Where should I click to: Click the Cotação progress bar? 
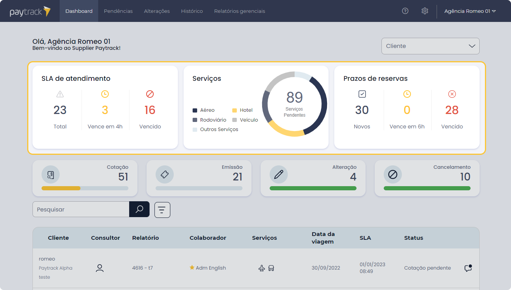coord(85,188)
